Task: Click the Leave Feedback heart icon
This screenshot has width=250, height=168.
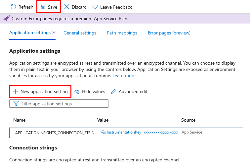Action: [95, 7]
